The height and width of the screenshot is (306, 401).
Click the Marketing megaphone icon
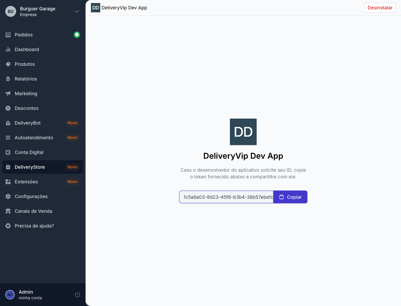pos(8,94)
